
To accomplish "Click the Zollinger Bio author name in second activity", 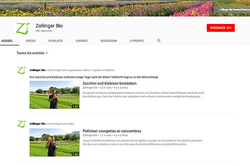I will (37, 123).
